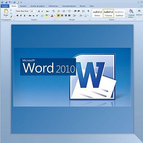Click the Word 2010 image in document
Image resolution: width=143 pixels, height=143 pixels.
(72, 77)
